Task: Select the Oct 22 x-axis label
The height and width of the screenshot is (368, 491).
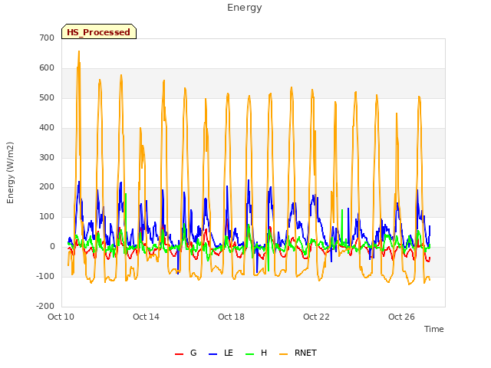Action: click(316, 317)
